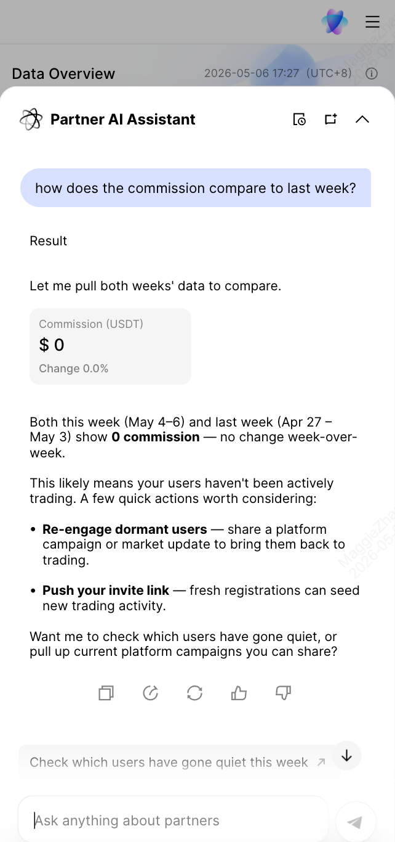The height and width of the screenshot is (842, 395).
Task: Give the response a thumbs down
Action: pyautogui.click(x=283, y=693)
